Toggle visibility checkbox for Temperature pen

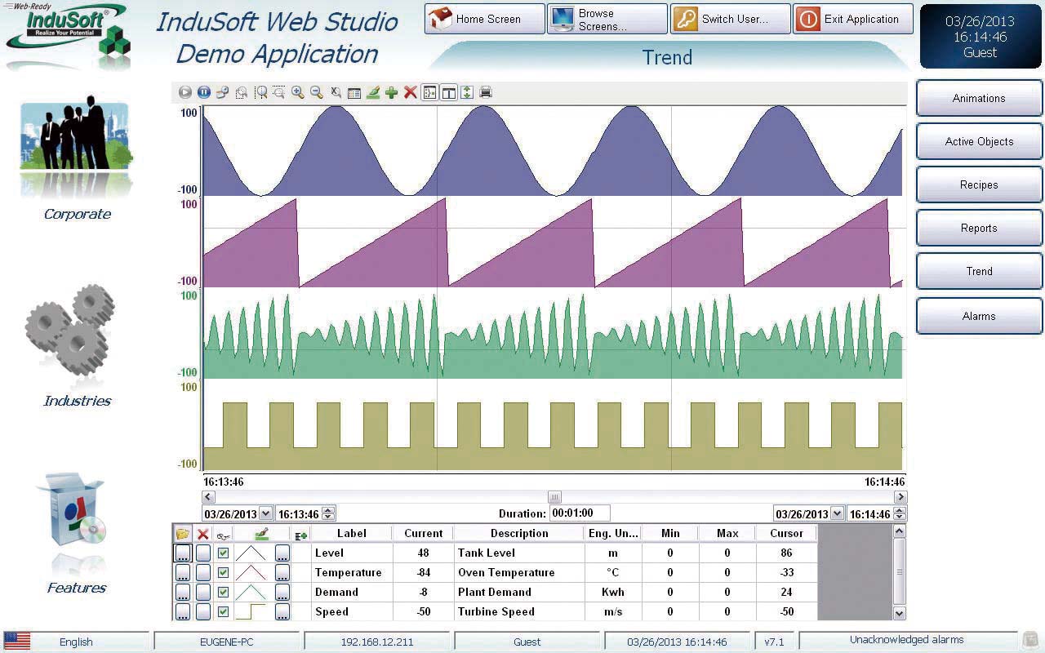coord(223,573)
